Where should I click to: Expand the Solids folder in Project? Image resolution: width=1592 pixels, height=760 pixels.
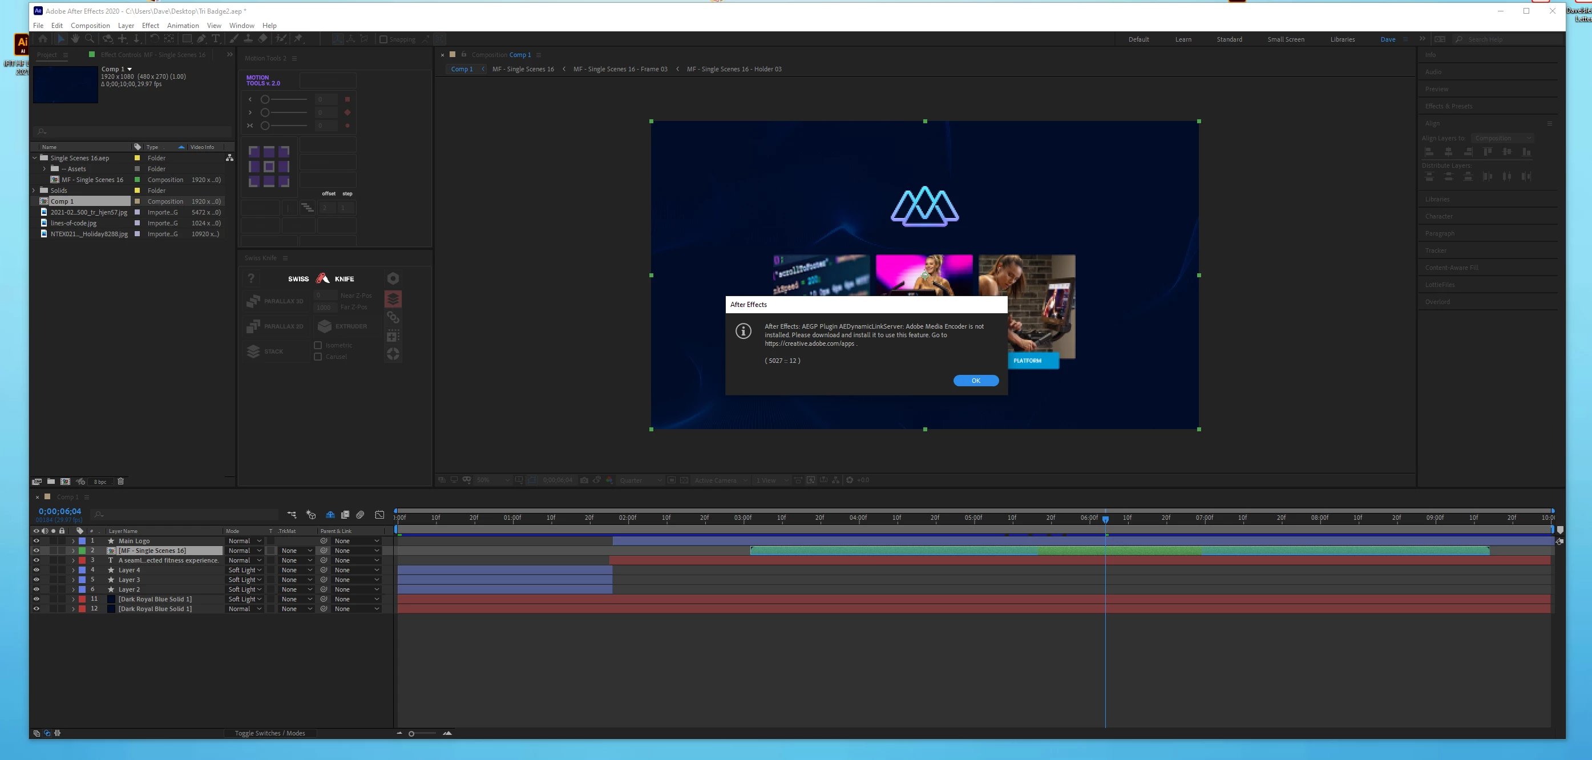34,191
